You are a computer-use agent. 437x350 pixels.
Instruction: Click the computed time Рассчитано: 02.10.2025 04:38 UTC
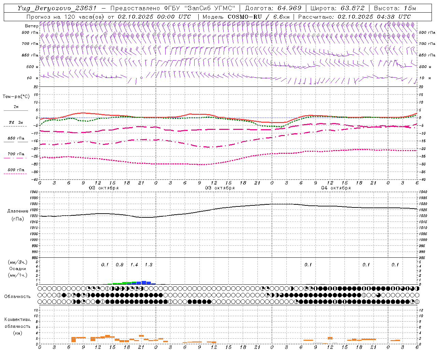point(354,17)
